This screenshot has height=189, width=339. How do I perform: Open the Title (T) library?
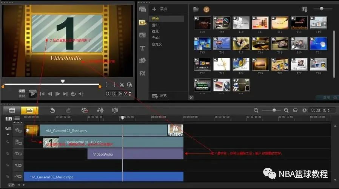(x=142, y=48)
